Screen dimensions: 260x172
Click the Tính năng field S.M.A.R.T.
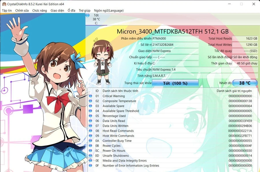[205, 76]
